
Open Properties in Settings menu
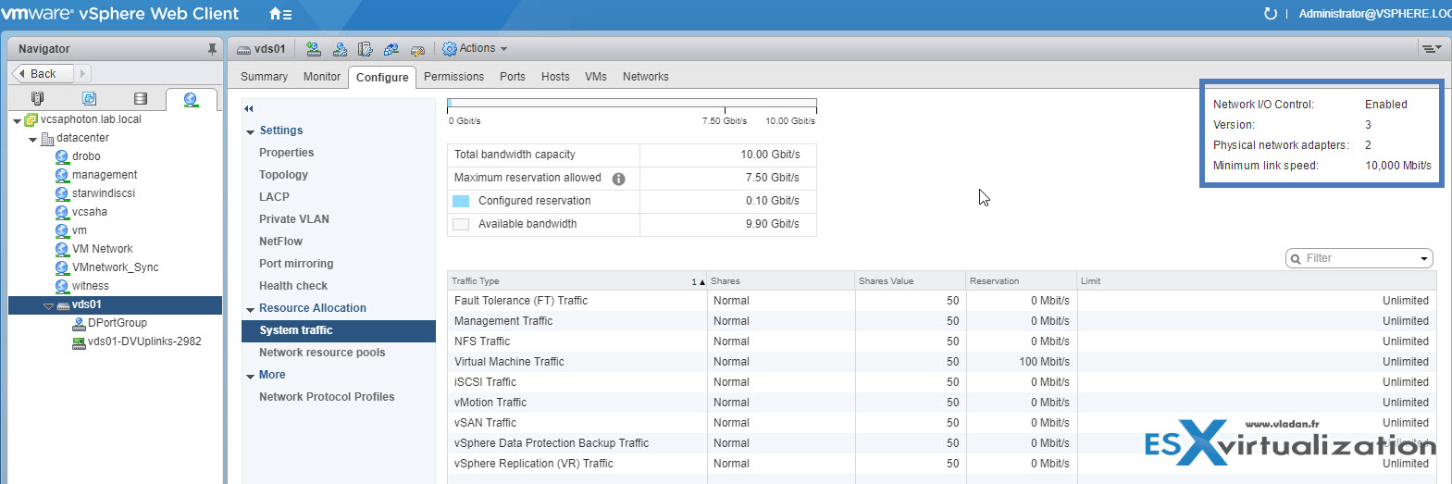(287, 153)
